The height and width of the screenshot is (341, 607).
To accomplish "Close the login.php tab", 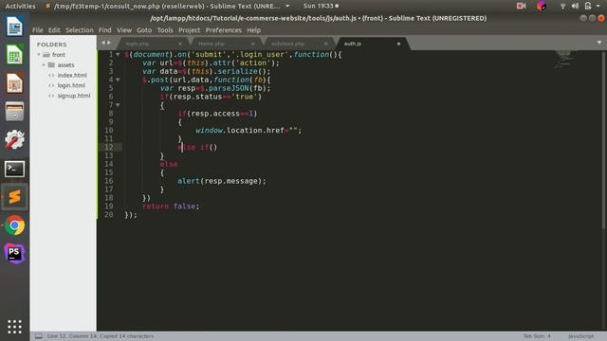I will coord(180,44).
